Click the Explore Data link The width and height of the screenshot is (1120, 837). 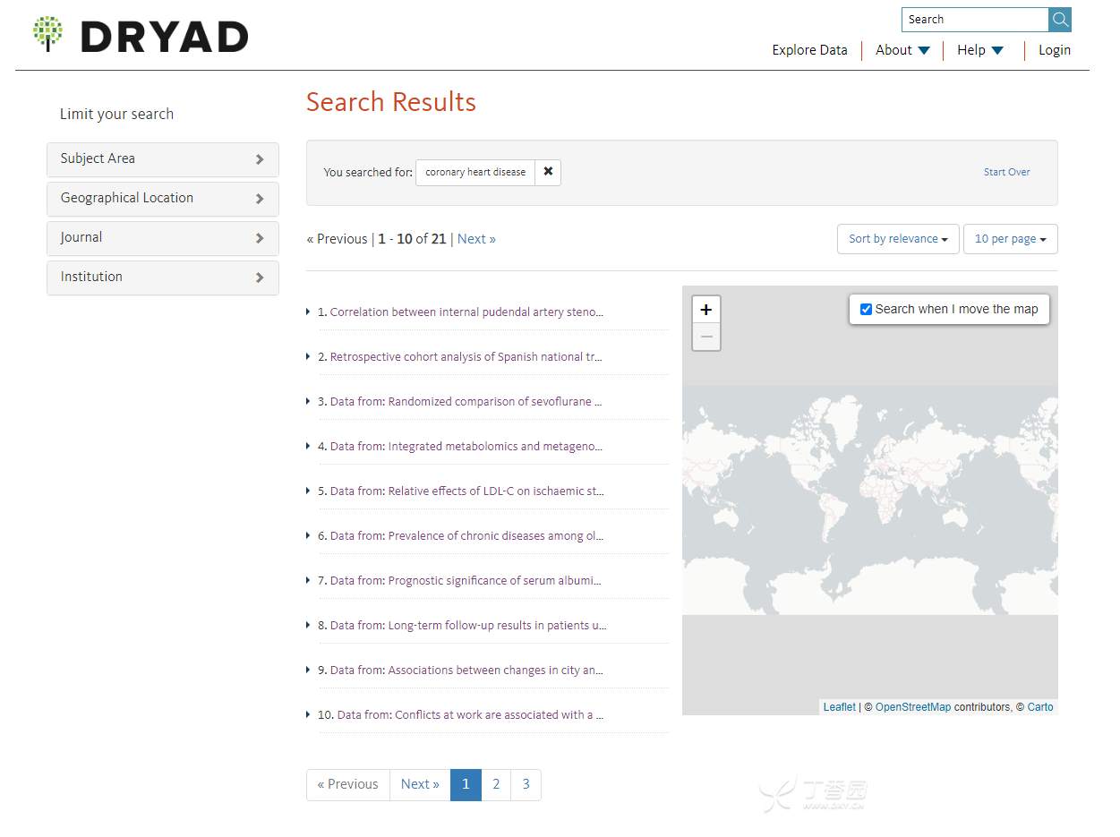pyautogui.click(x=809, y=50)
